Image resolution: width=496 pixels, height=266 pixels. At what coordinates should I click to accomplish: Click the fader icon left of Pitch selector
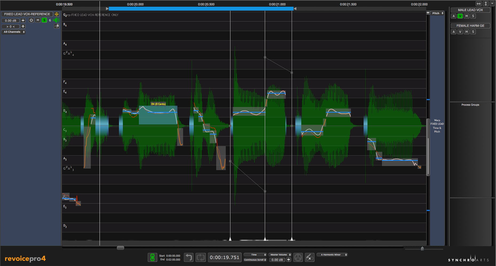click(x=428, y=13)
